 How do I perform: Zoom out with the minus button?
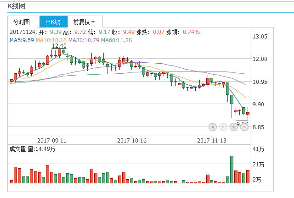tap(244, 127)
